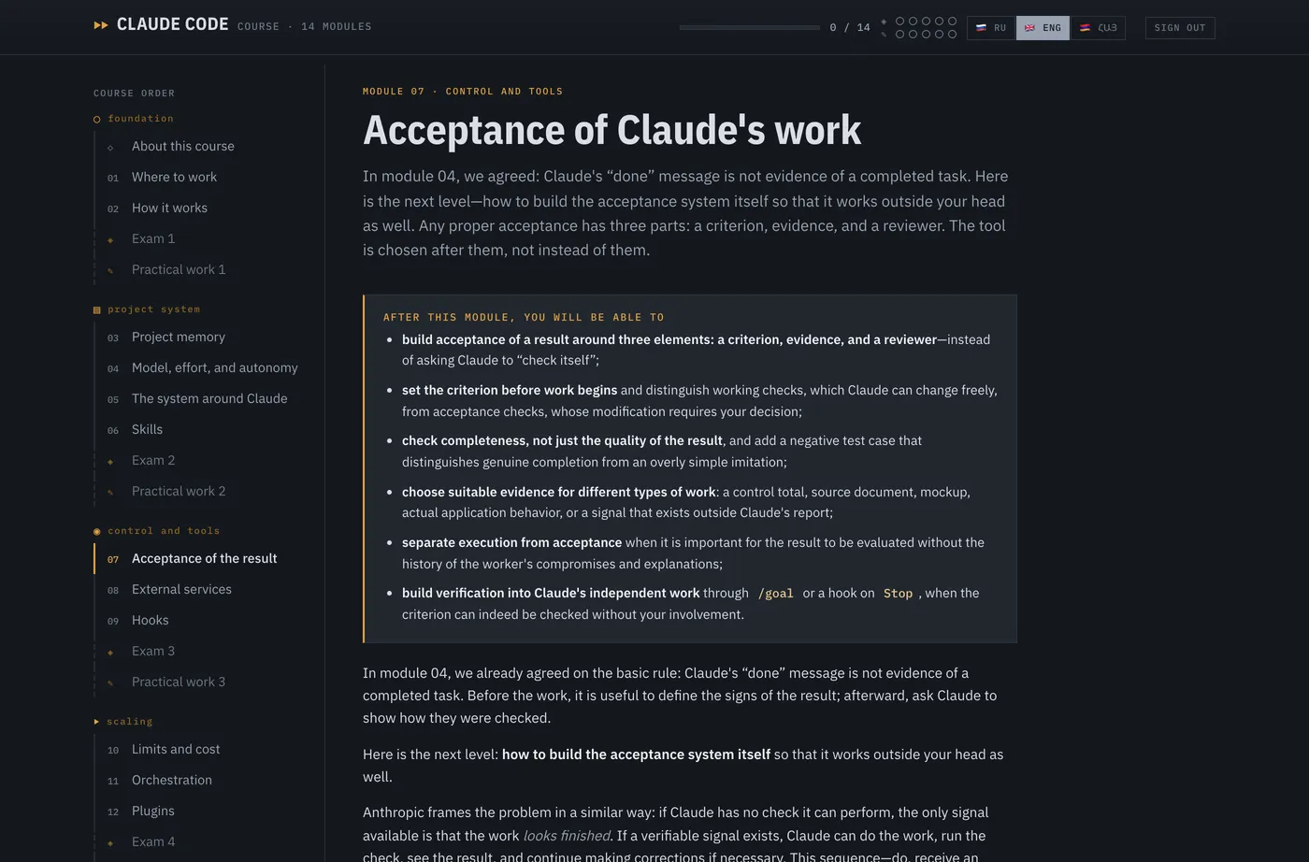
Task: Click the circle icon beside foundation section
Action: [97, 120]
